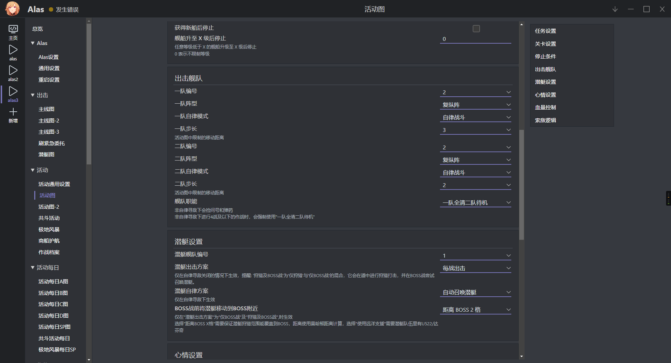
Task: Jump to 血量控制 section
Action: [x=546, y=107]
